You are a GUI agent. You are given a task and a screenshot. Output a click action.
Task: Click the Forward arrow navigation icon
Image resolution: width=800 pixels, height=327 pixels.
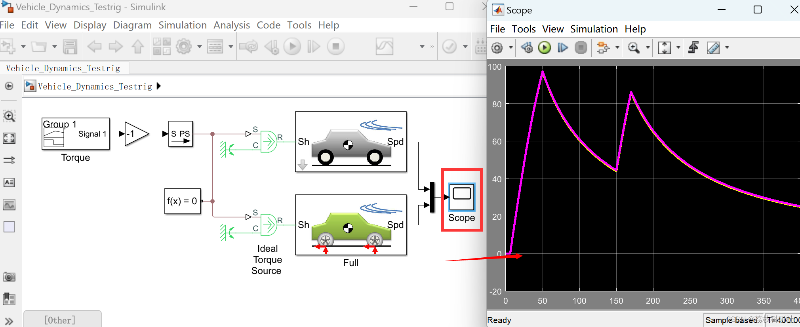(116, 46)
